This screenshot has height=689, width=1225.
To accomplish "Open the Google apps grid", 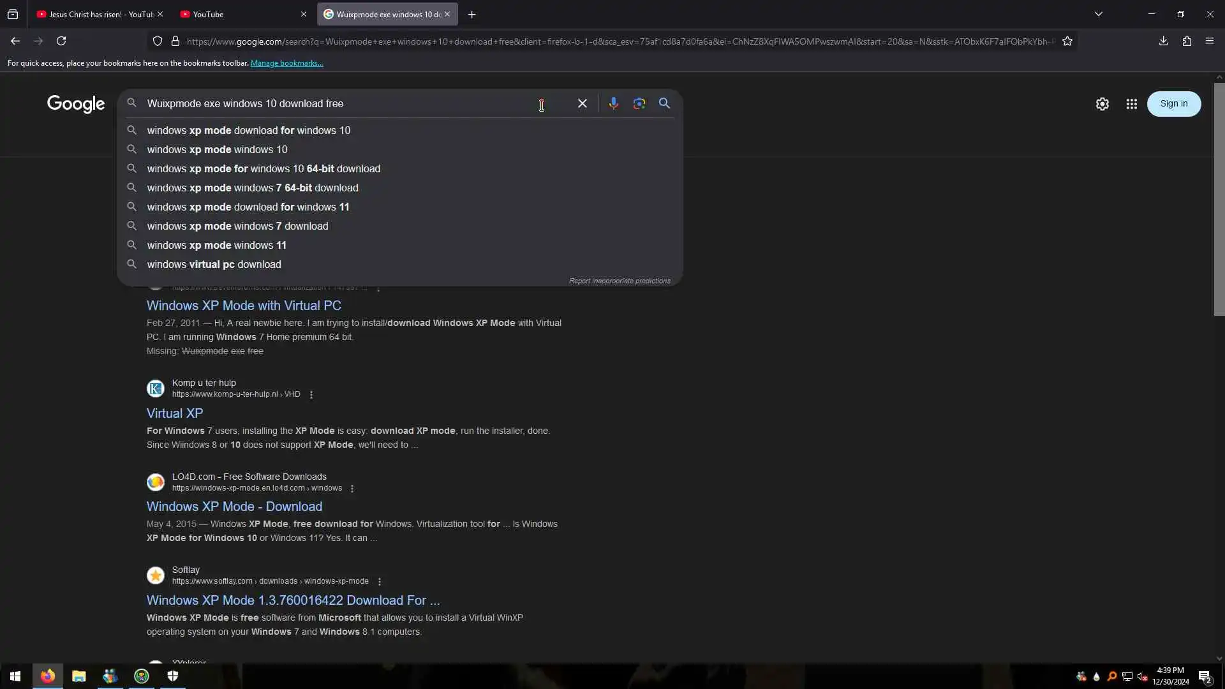I will click(1131, 104).
